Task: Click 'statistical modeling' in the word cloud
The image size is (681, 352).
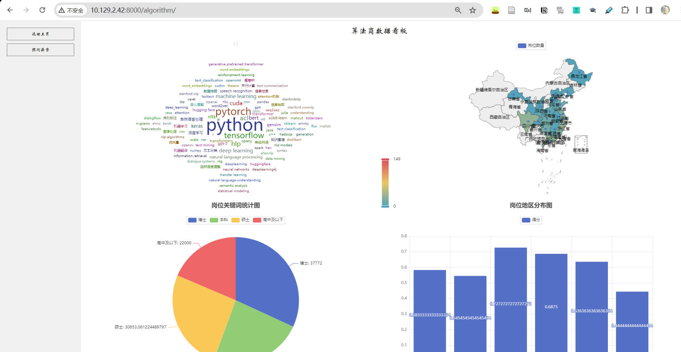Action: (x=233, y=191)
